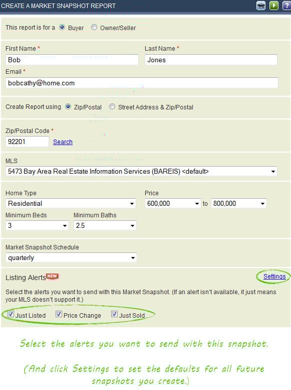Click the green play video icon

click(x=274, y=6)
